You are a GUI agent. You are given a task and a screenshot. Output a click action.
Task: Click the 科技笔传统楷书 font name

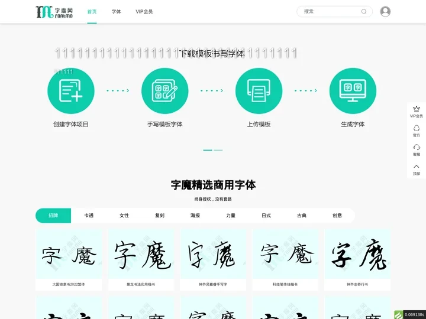285,285
